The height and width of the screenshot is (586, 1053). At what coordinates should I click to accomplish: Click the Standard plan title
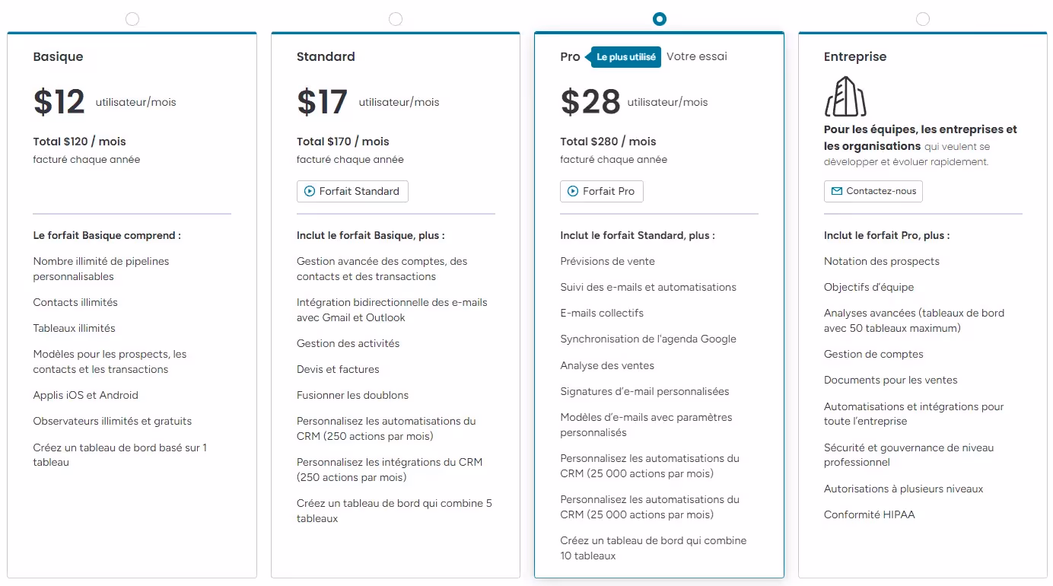(326, 57)
